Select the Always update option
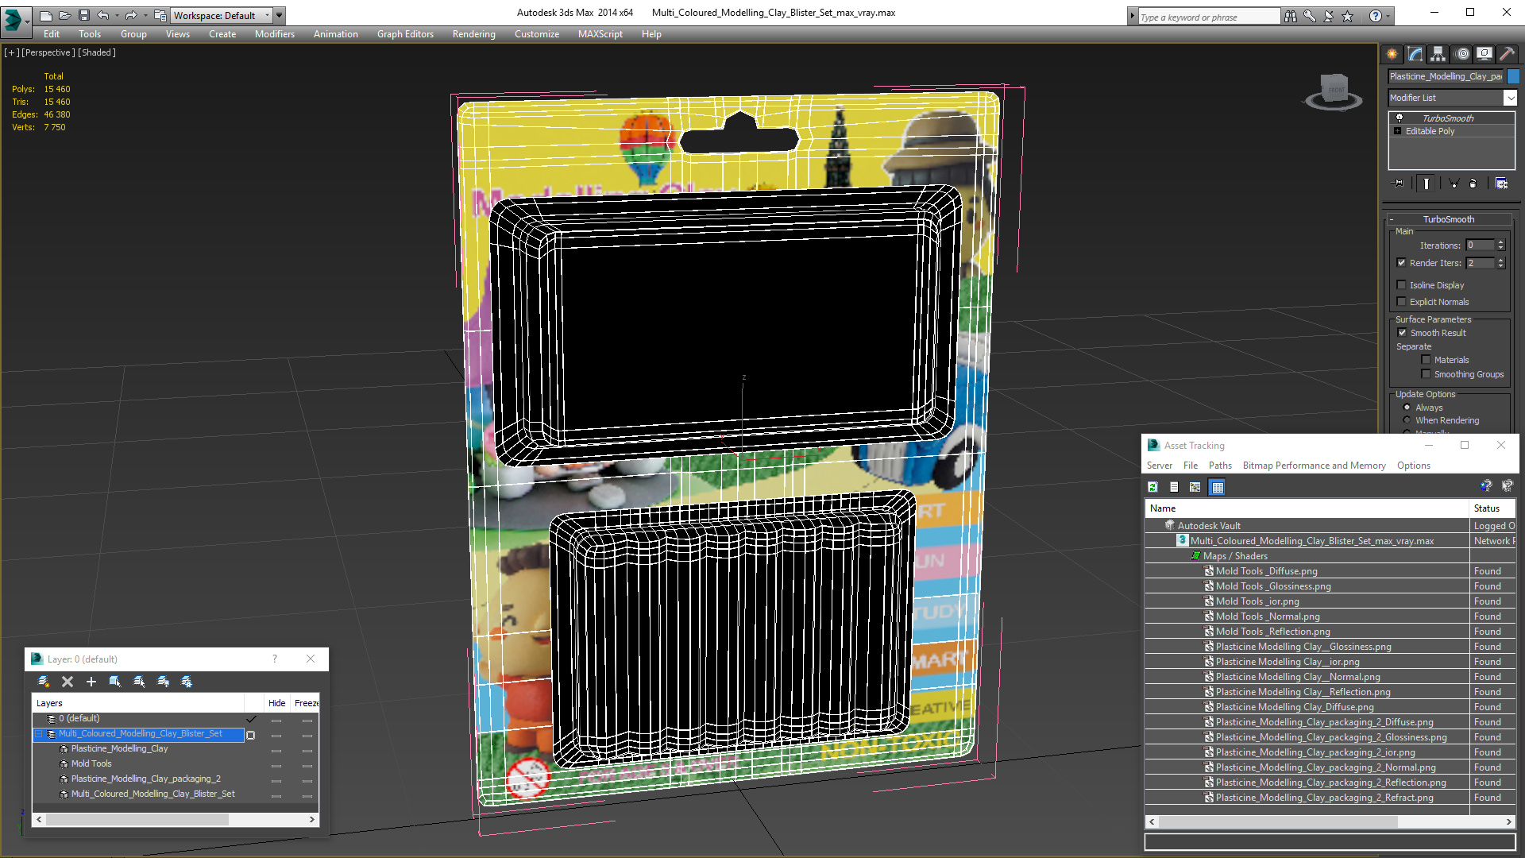 [1407, 408]
